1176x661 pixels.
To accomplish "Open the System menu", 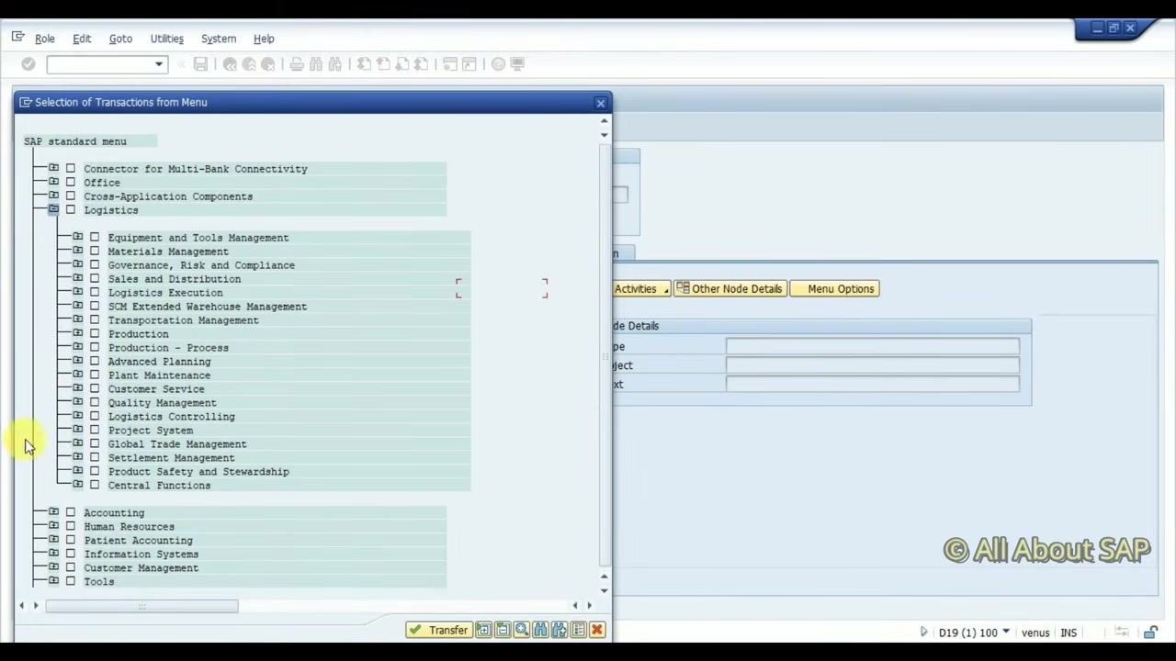I will click(x=219, y=39).
